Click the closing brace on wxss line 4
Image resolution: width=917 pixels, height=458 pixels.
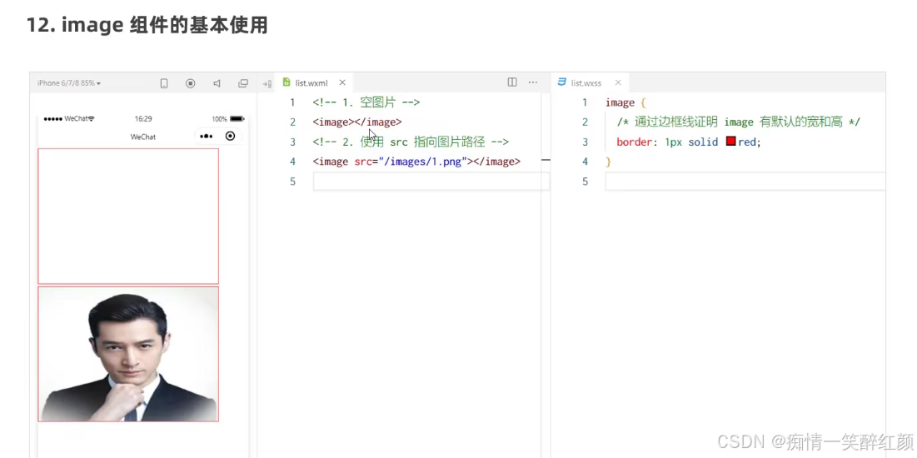(x=608, y=162)
